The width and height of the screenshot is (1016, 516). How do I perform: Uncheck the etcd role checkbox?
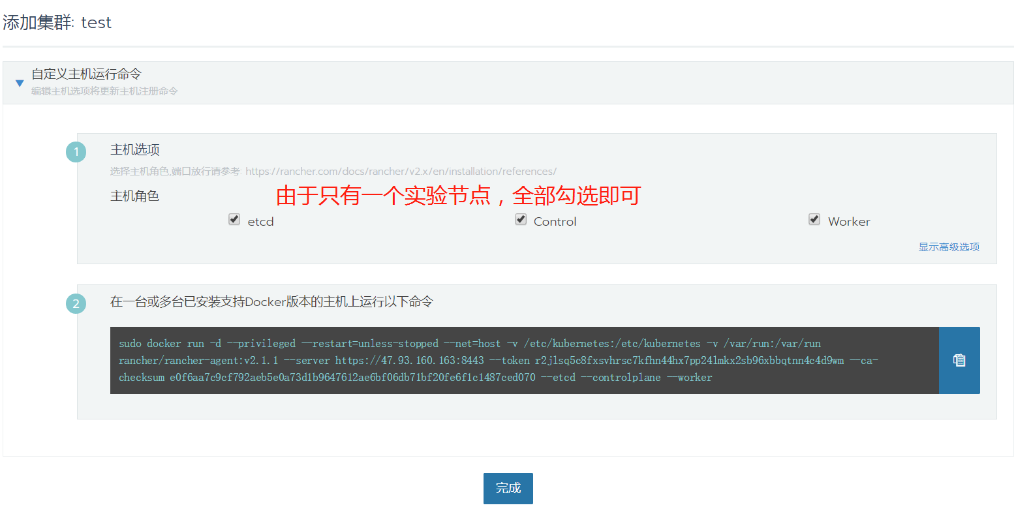[234, 219]
